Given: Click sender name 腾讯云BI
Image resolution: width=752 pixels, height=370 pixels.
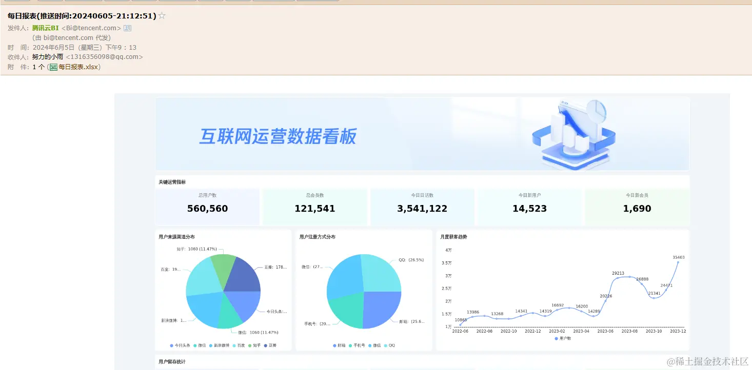Looking at the screenshot, I should click(x=46, y=28).
